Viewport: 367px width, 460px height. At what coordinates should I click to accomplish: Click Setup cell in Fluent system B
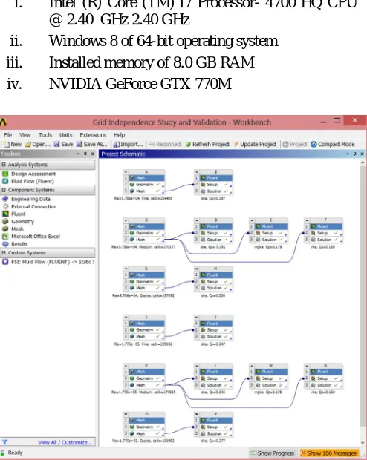[216, 185]
